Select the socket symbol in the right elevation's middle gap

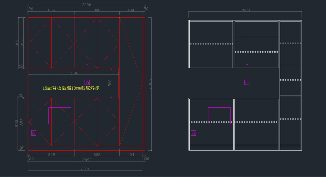coord(247,82)
